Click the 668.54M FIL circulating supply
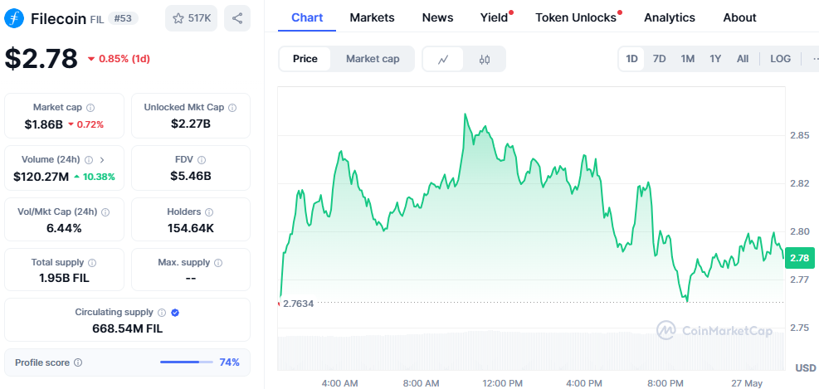 pyautogui.click(x=128, y=328)
